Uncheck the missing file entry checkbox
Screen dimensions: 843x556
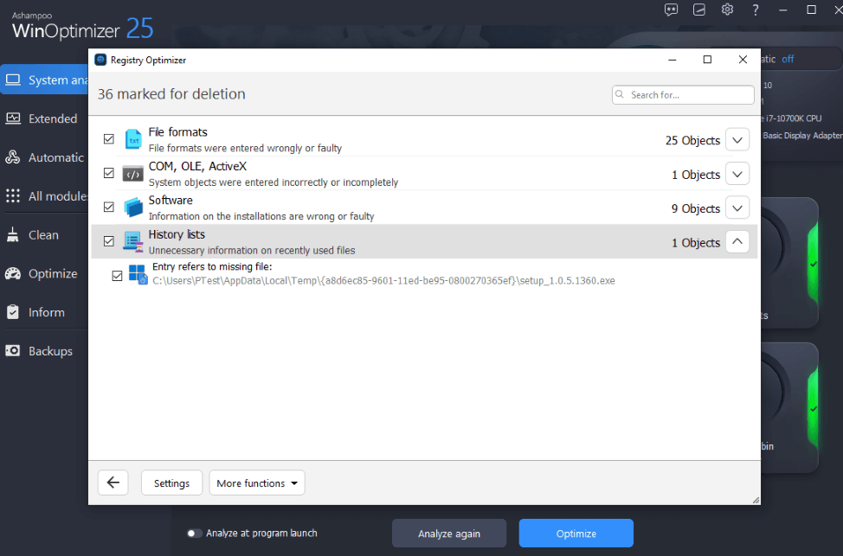pyautogui.click(x=117, y=276)
